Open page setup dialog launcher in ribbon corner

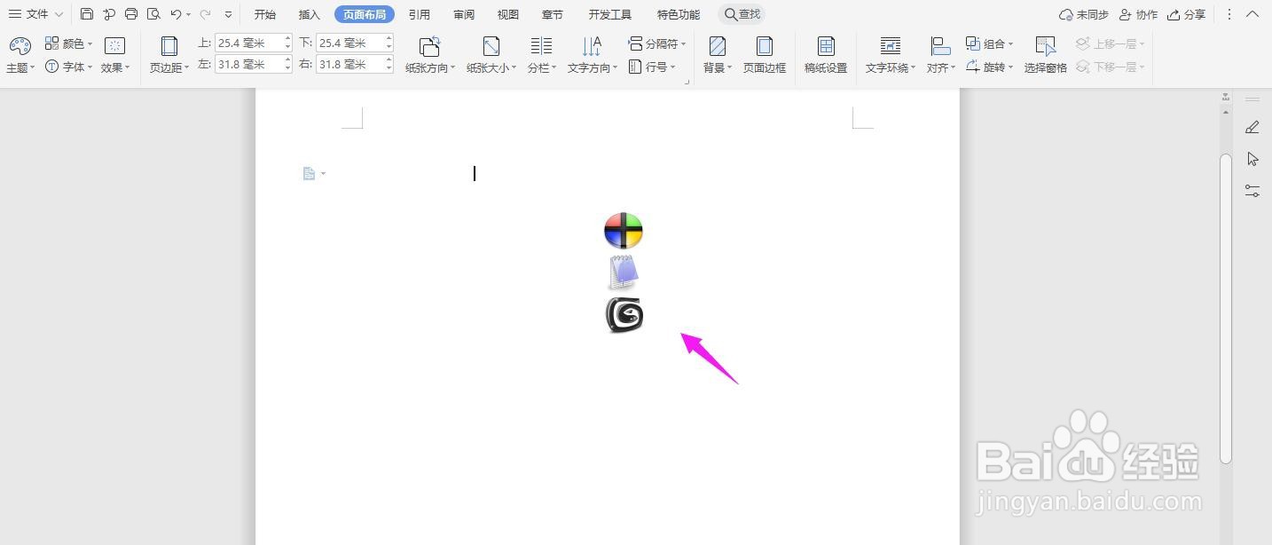pos(687,82)
